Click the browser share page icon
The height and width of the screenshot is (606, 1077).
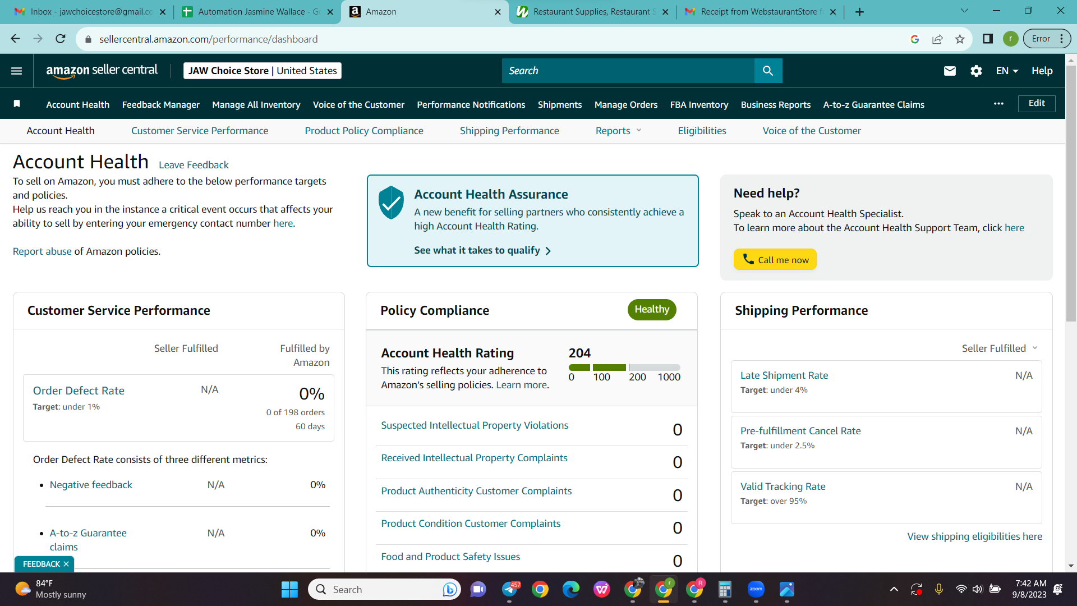click(x=937, y=39)
